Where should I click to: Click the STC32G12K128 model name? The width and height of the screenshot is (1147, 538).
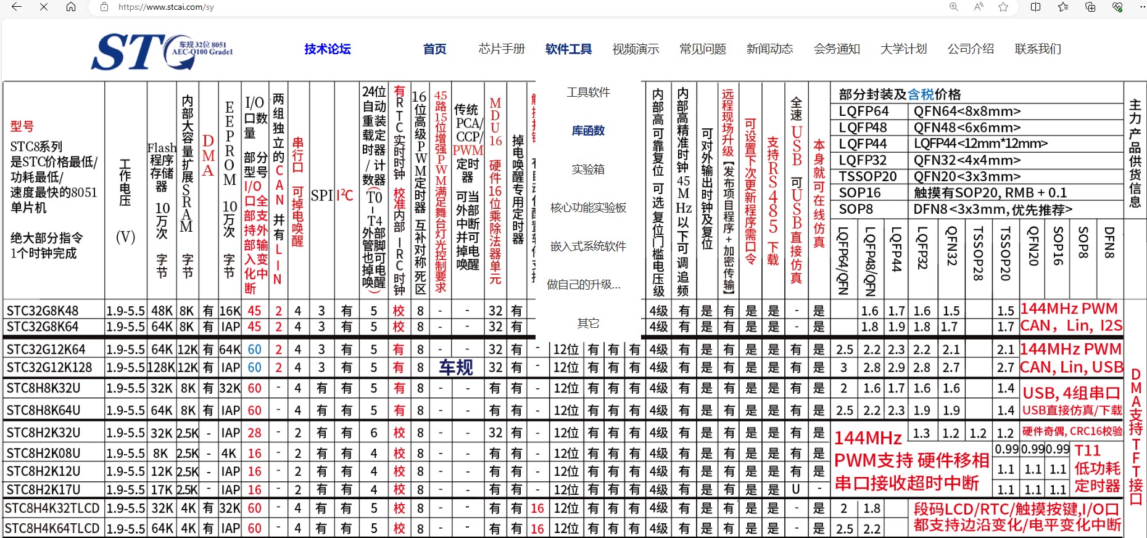pos(49,367)
